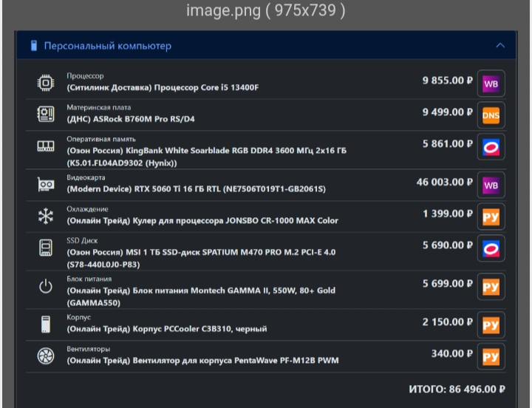Open Wildberries store badge for RTX 5060 Ti
This screenshot has height=408, width=532.
pos(491,185)
